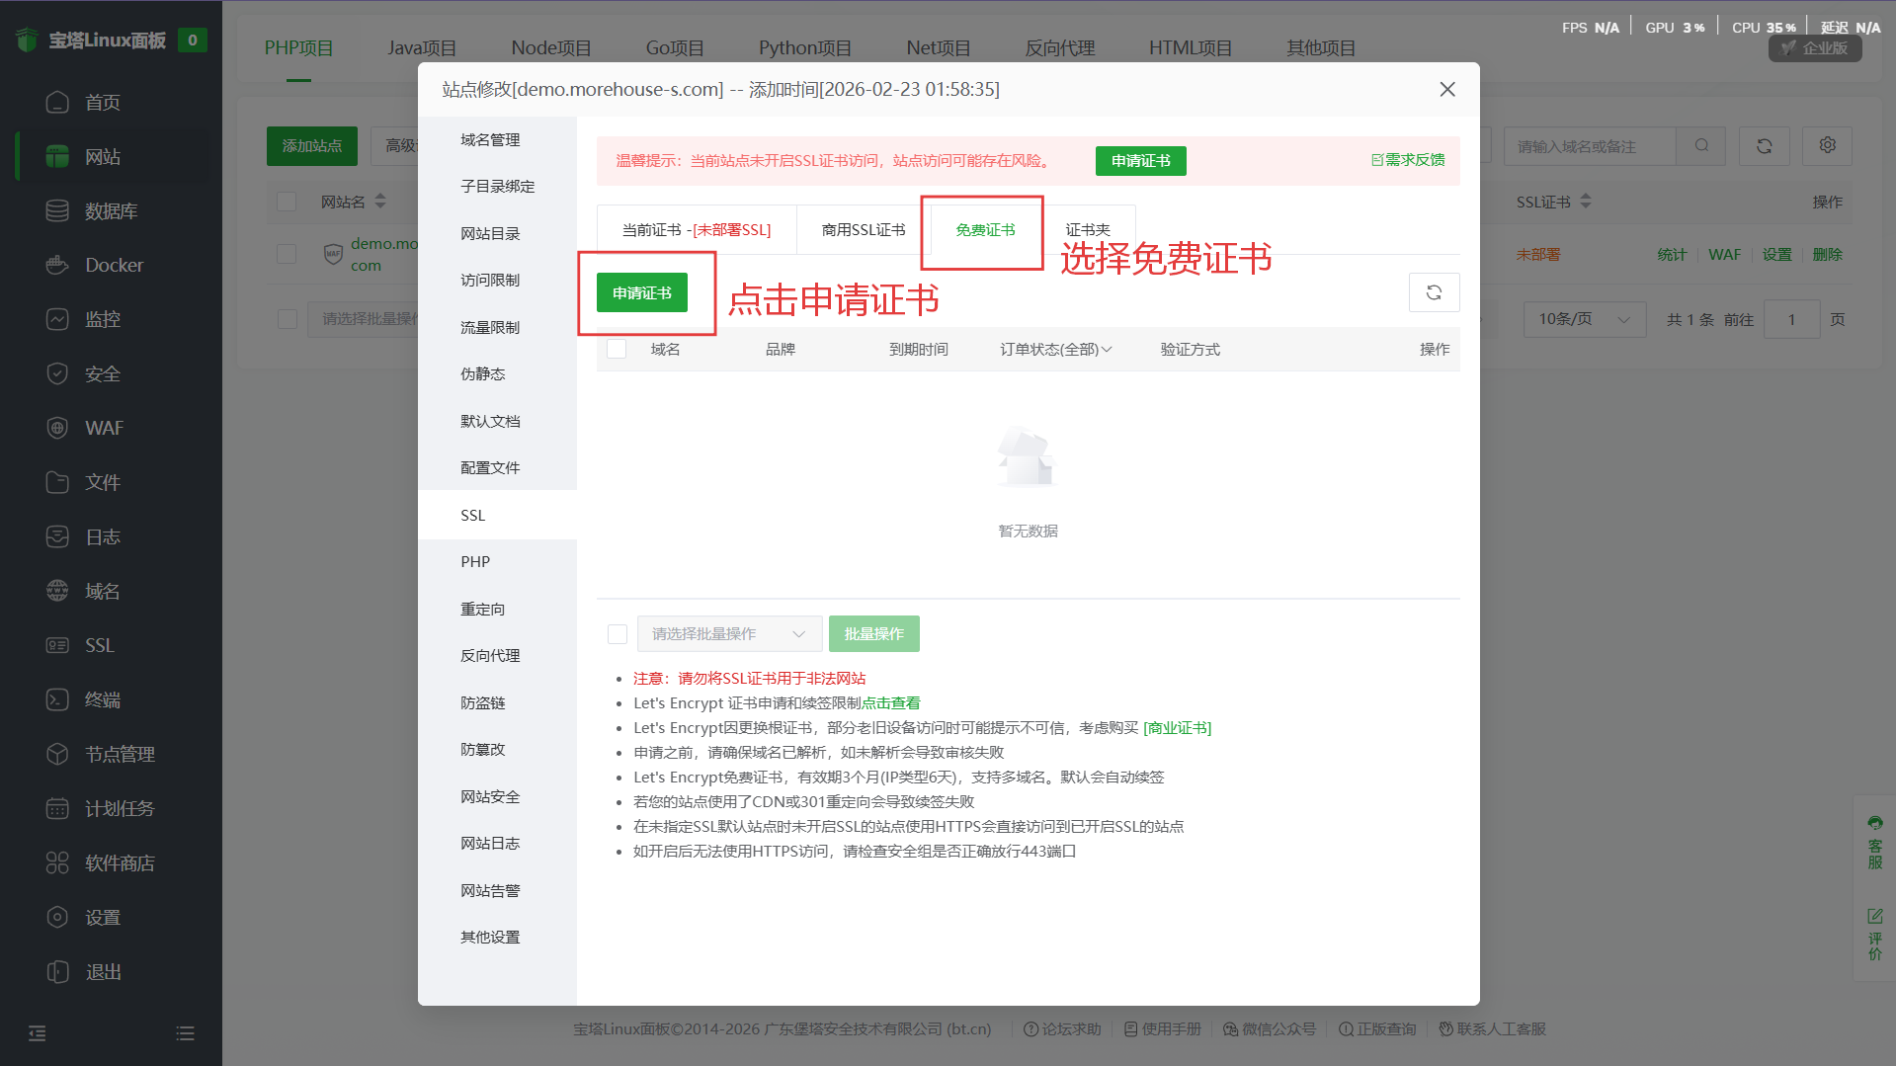The height and width of the screenshot is (1066, 1896).
Task: Click the sidebar collapse icon at bottom left
Action: pyautogui.click(x=38, y=1033)
